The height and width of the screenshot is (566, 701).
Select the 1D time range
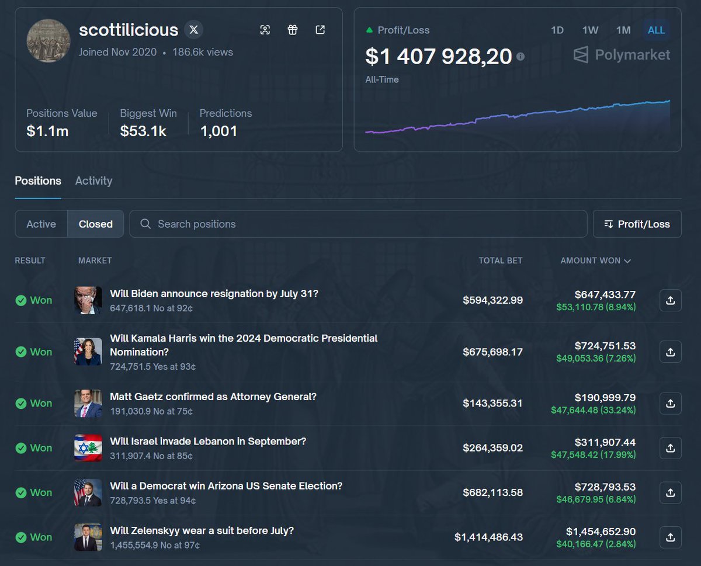click(x=557, y=30)
